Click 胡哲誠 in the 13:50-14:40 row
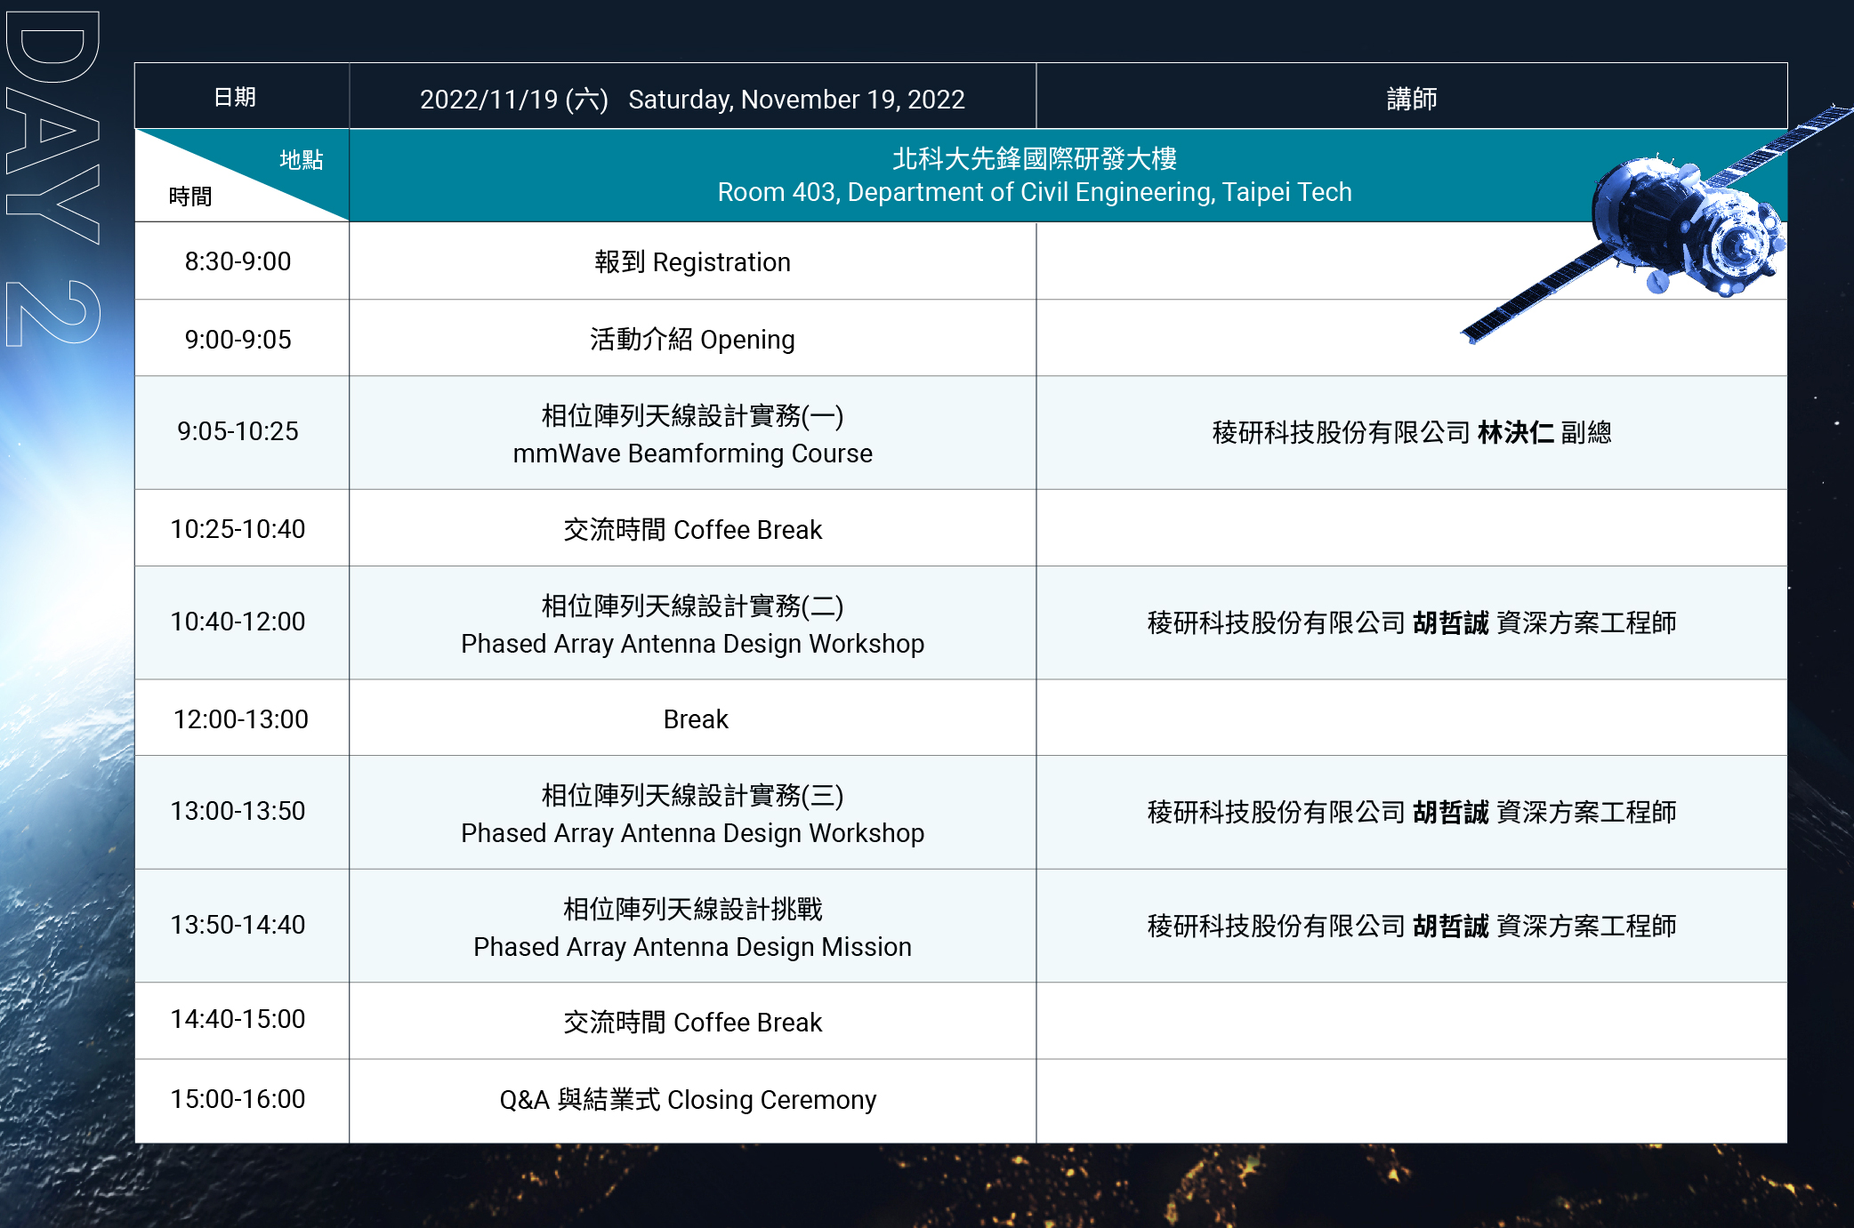The image size is (1854, 1228). [1450, 927]
